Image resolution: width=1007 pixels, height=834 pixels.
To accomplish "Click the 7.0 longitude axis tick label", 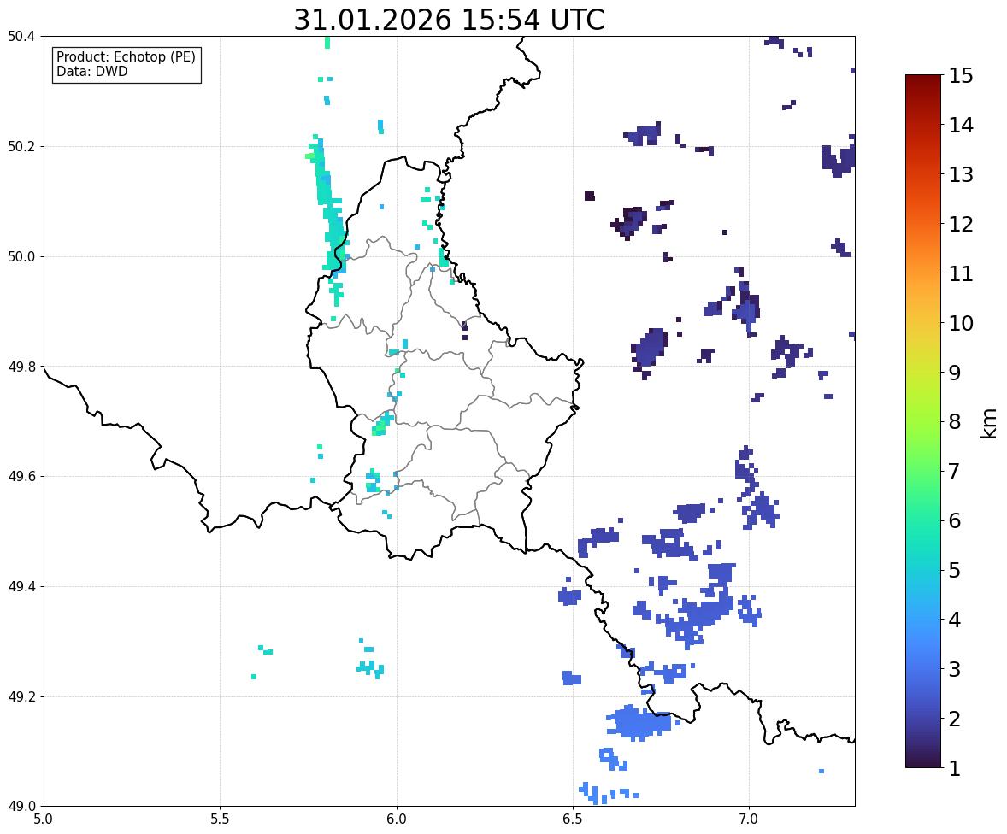I will 749,819.
